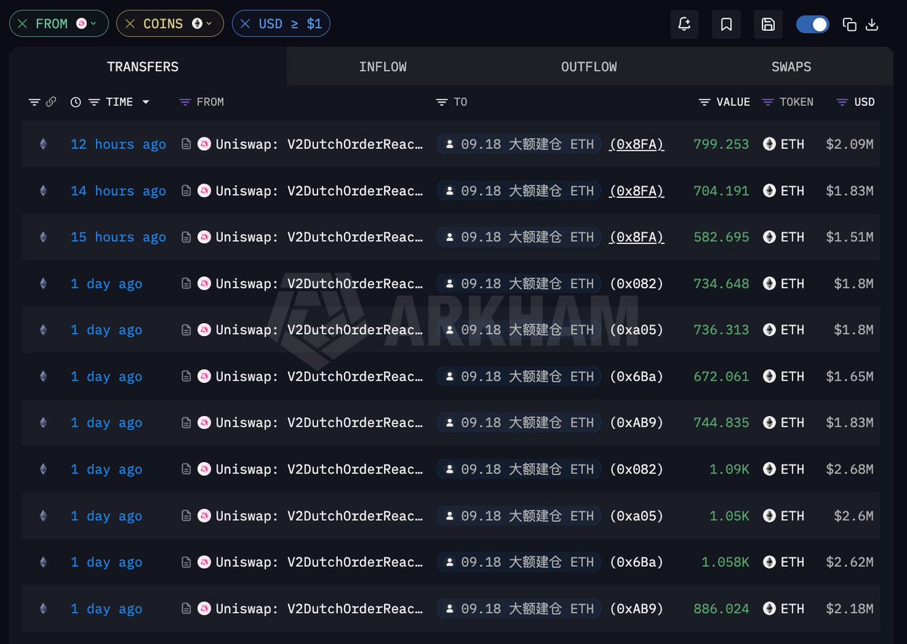This screenshot has width=907, height=644.
Task: Click contract document icon in 744.835 row
Action: 186,423
